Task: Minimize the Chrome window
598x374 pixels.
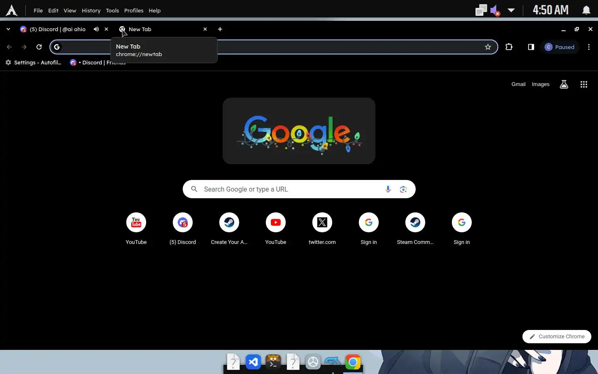Action: tap(564, 29)
